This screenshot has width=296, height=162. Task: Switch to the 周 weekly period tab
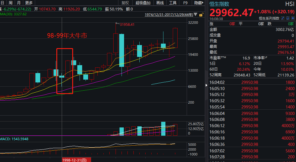(x=10, y=3)
